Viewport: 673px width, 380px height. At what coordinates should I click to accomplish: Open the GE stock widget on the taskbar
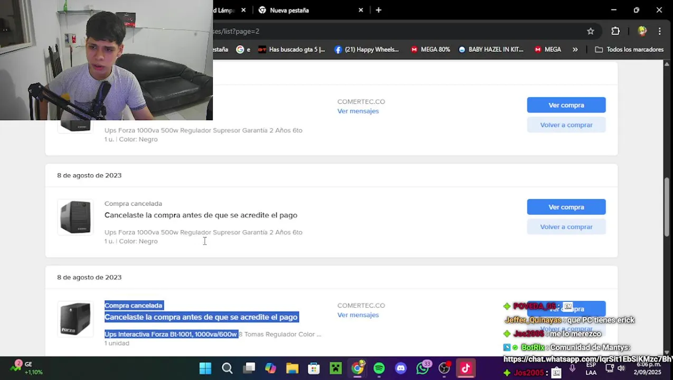click(x=26, y=368)
